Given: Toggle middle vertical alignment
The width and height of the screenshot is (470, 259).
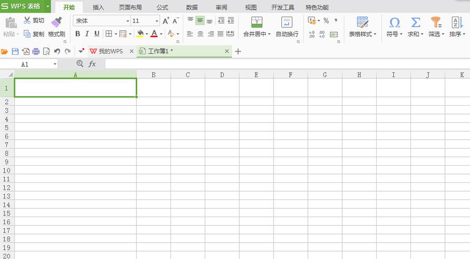Looking at the screenshot, I should click(200, 20).
